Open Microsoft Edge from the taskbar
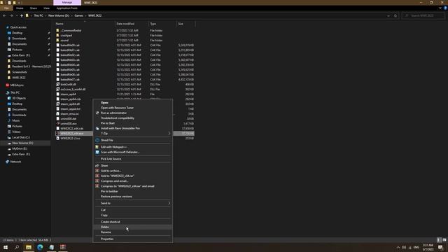This screenshot has height=252, width=448. click(x=40, y=247)
